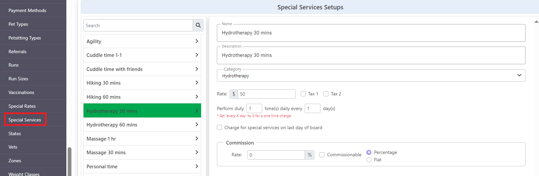Open the Category dropdown showing Hydrotherapy
This screenshot has height=176, width=539.
tap(371, 76)
